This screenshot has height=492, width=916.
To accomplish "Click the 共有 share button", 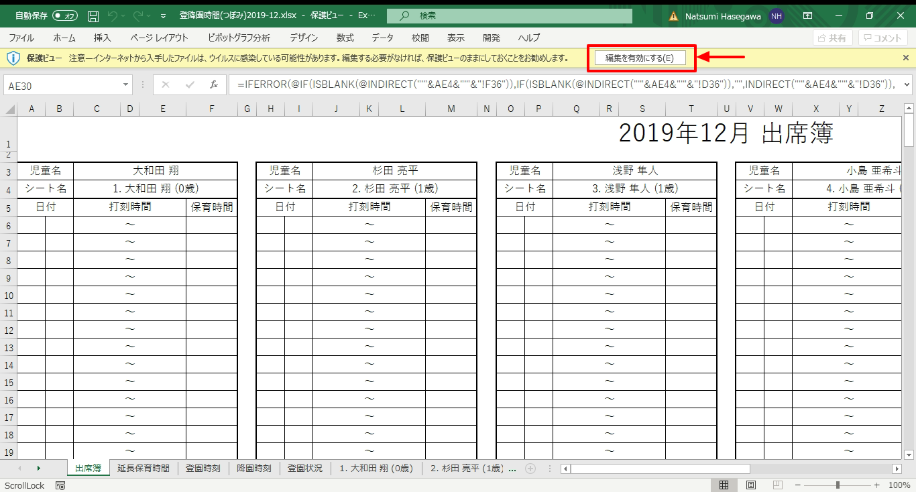I will click(832, 38).
